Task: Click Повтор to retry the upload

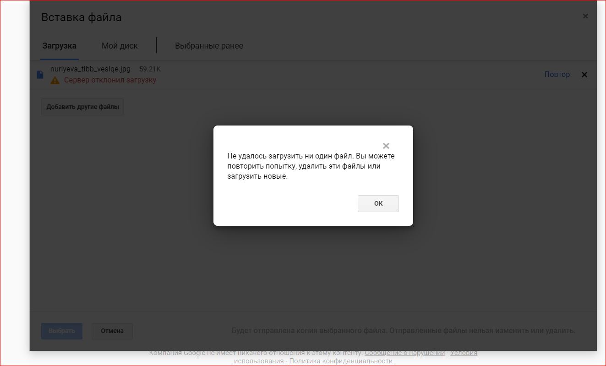Action: [x=557, y=74]
